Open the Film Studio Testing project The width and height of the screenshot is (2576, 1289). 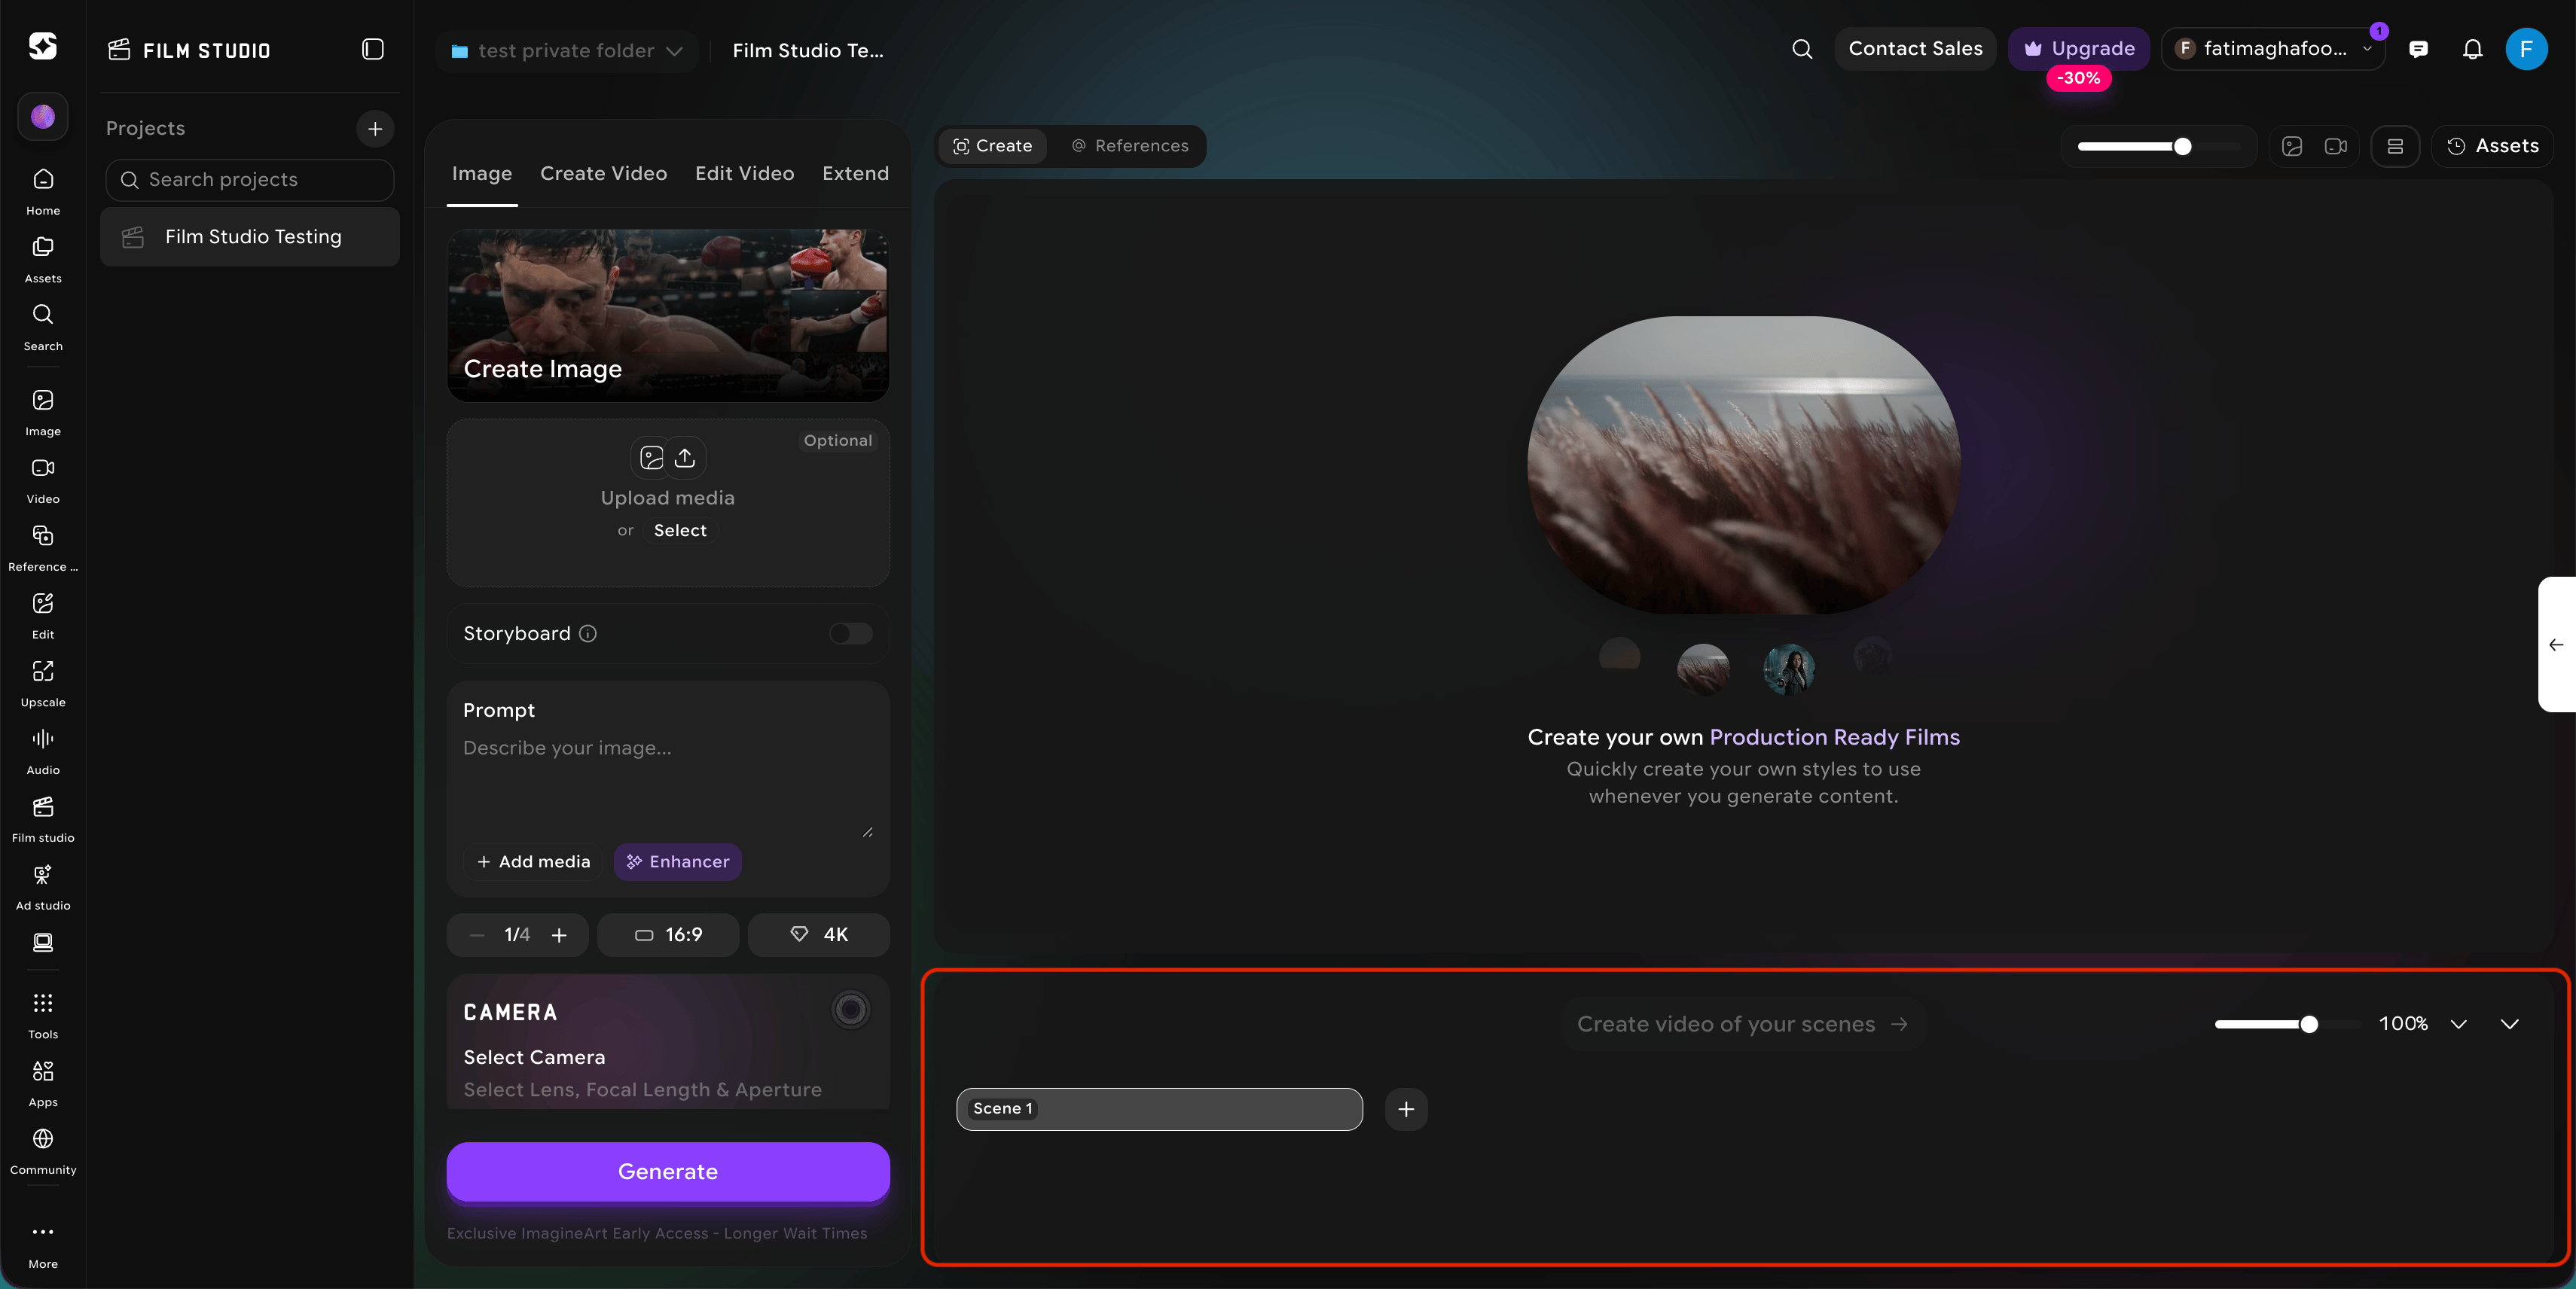[x=250, y=237]
